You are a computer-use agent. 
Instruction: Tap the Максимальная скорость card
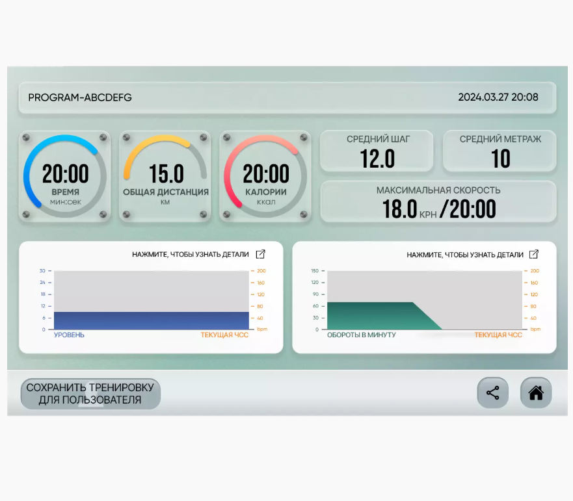point(438,202)
